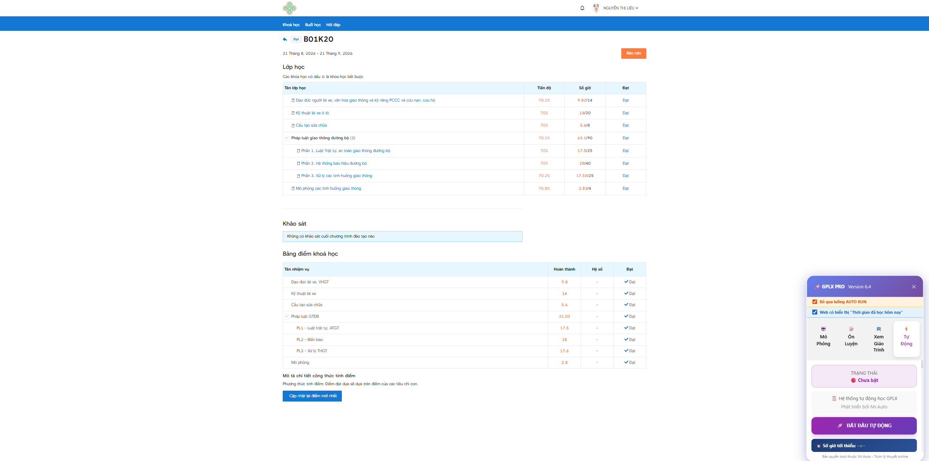Click the blue back arrow beside B01K20
The image size is (929, 461).
(x=285, y=39)
